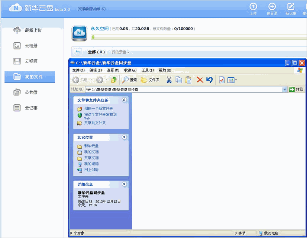Viewport: 307px width, 238px height.
Task: Click the Xinhua cloud N logo
Action: coord(16,8)
